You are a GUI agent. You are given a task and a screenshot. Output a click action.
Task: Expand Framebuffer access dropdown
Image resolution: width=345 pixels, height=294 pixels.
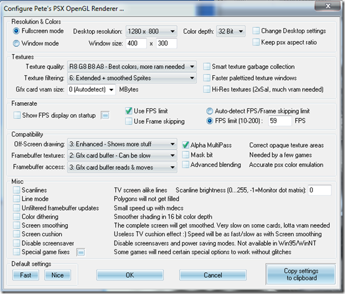coord(122,168)
